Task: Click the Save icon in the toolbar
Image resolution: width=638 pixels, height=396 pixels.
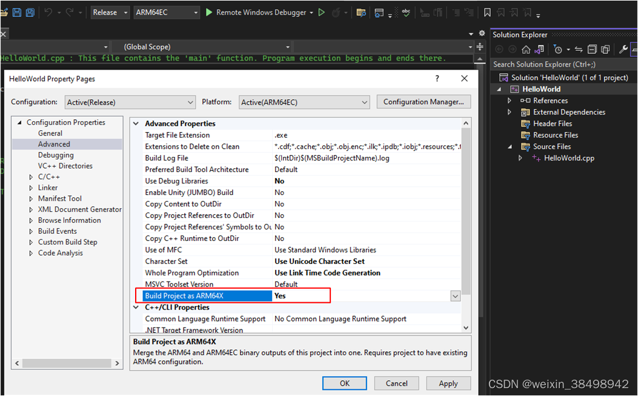Action: click(17, 12)
